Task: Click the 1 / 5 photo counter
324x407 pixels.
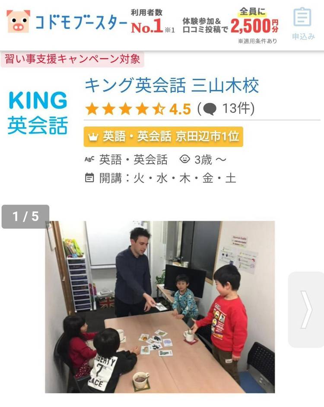Action: tap(25, 217)
